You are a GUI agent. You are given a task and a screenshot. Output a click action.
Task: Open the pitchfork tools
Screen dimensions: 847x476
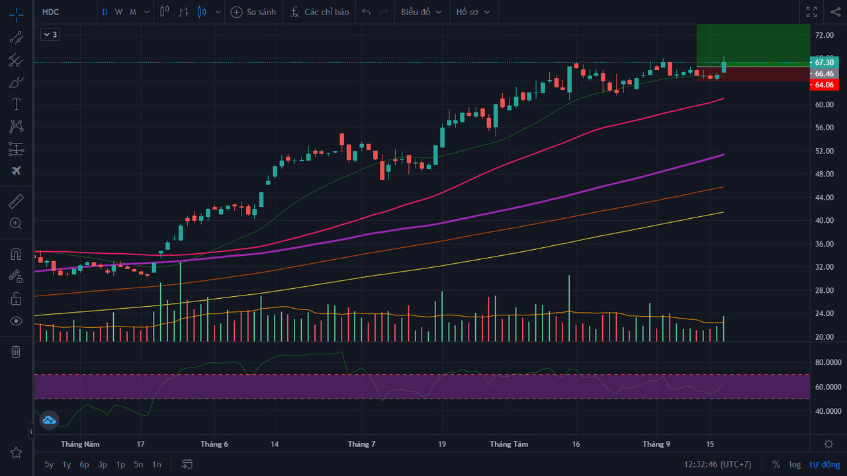click(x=16, y=60)
